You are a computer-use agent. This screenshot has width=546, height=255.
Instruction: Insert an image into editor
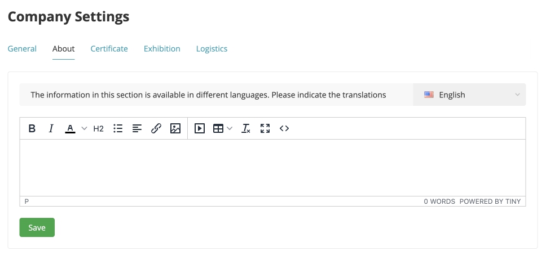175,128
